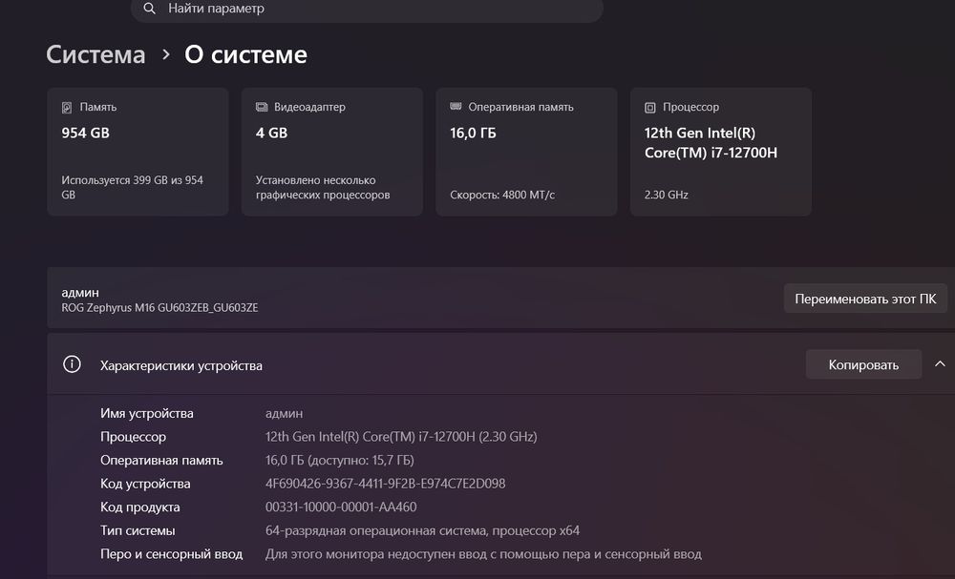
Task: Open the 'Видеоадаптер' card
Action: (332, 152)
